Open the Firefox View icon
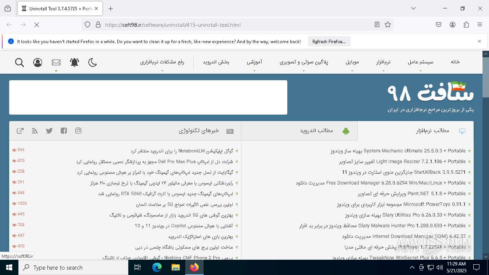The width and height of the screenshot is (489, 275). (8, 8)
